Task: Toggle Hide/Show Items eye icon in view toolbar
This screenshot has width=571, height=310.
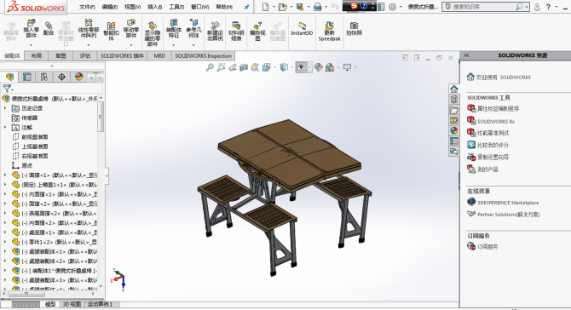Action: pos(301,67)
